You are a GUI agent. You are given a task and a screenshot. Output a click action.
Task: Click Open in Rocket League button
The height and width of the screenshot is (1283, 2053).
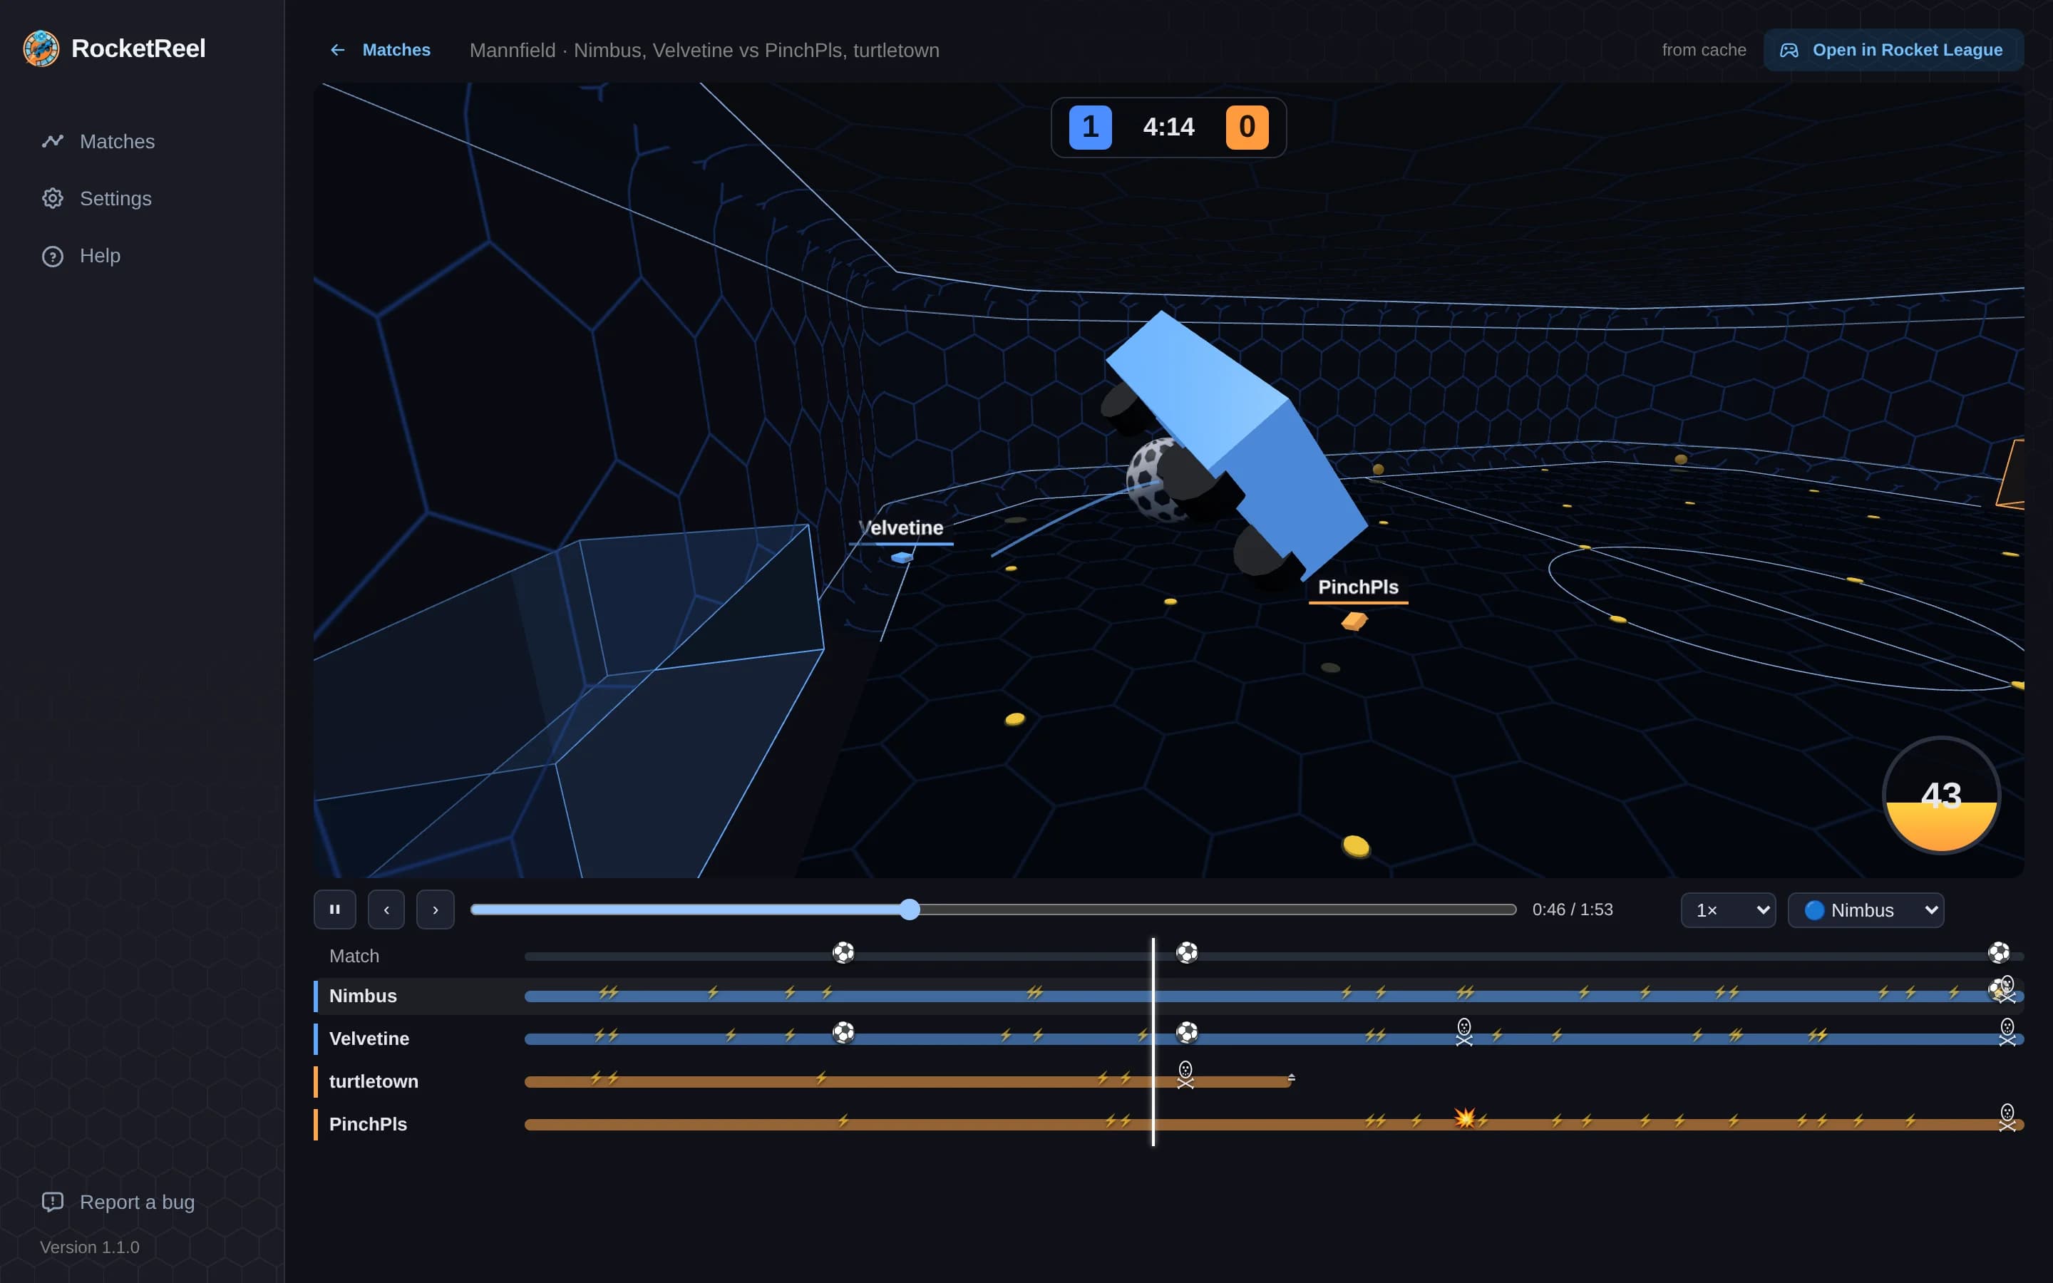tap(1893, 50)
